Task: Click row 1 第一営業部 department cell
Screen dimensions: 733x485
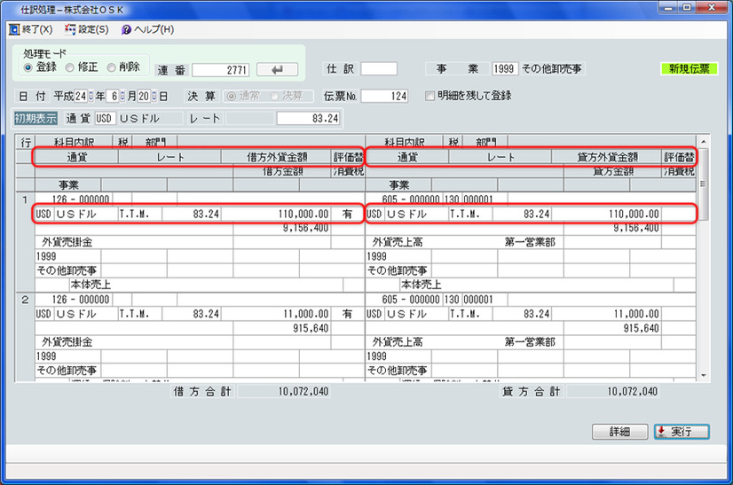Action: coord(530,242)
